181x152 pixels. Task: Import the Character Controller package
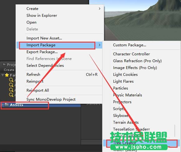[141, 54]
